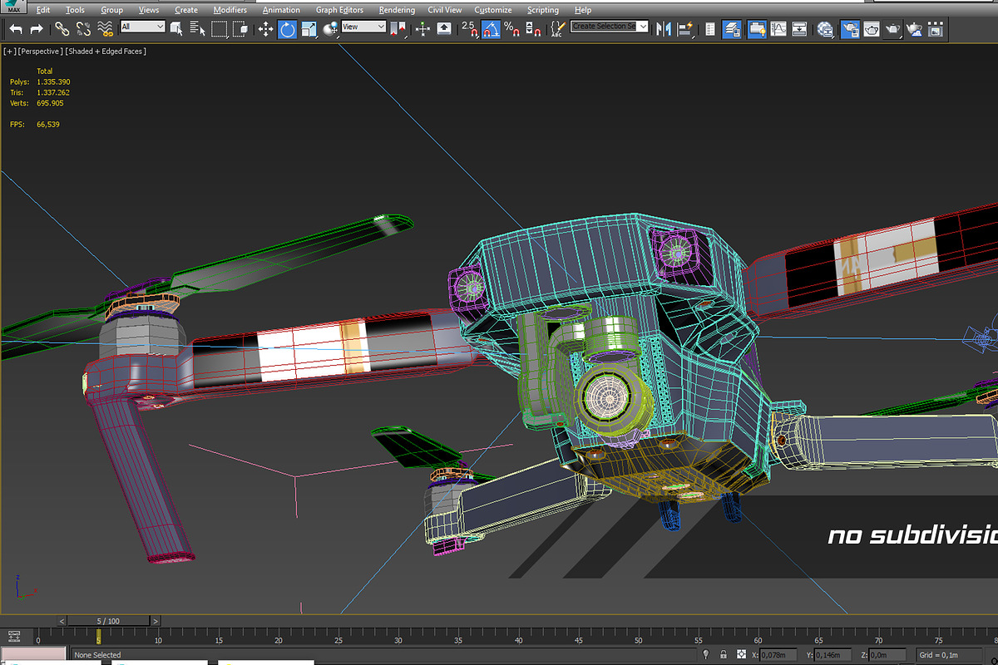Click the Mirror tool icon
This screenshot has height=665, width=998.
tap(664, 29)
